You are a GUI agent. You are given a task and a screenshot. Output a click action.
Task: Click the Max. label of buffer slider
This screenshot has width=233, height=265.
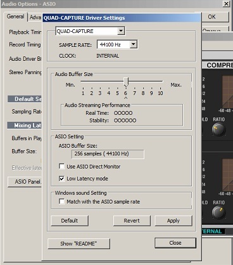coord(176,85)
